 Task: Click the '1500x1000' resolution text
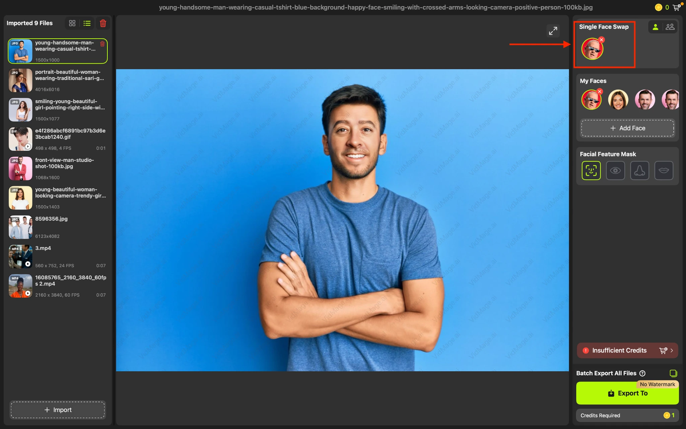pos(47,60)
